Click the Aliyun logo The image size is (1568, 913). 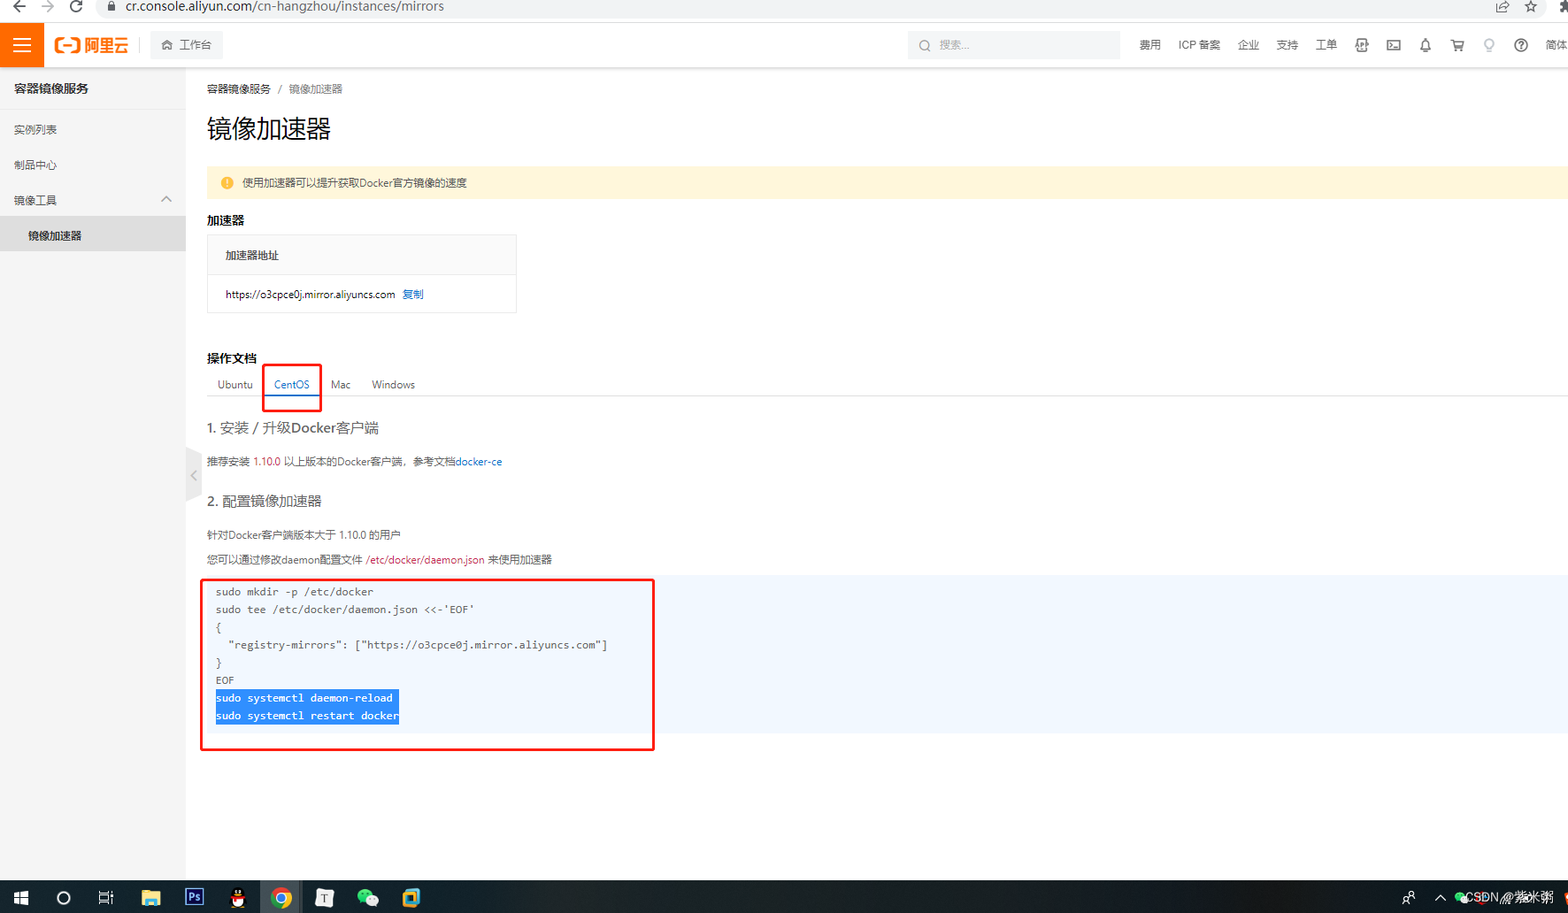(91, 45)
